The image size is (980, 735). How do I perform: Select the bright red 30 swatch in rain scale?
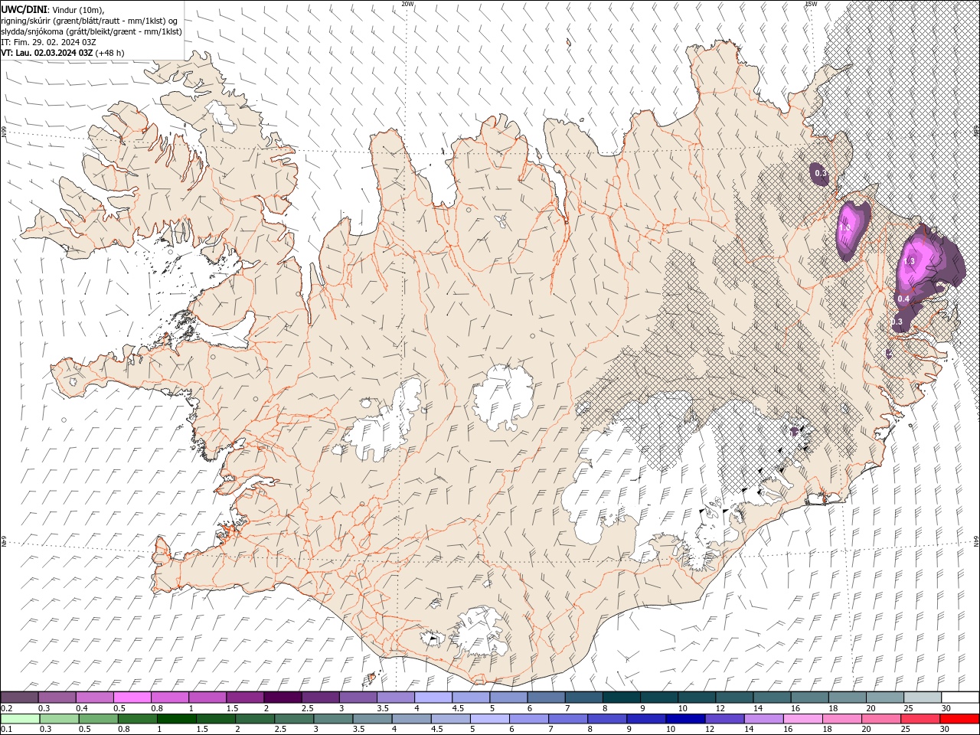tap(959, 719)
